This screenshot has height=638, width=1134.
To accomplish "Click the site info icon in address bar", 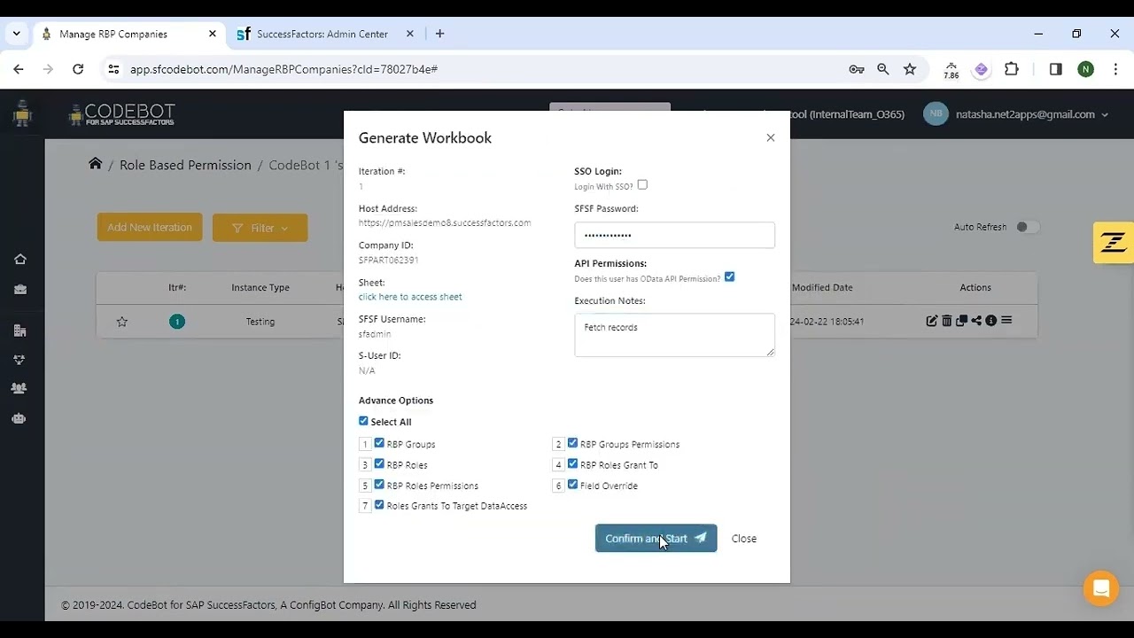I will [113, 69].
